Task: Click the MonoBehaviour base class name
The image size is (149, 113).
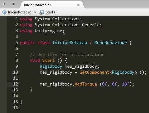Action: 110,42
